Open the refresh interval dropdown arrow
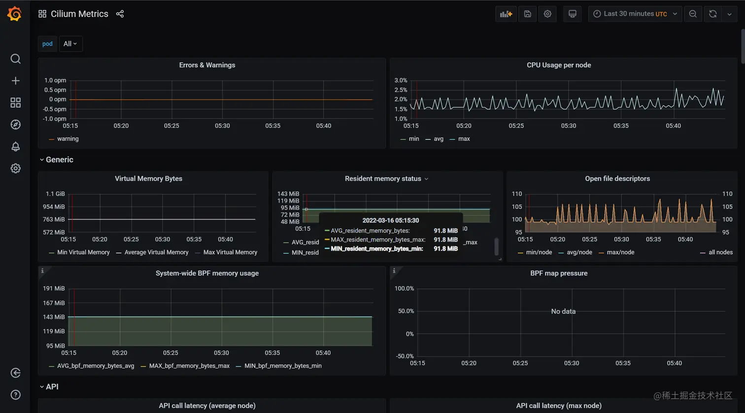745x413 pixels. 729,14
